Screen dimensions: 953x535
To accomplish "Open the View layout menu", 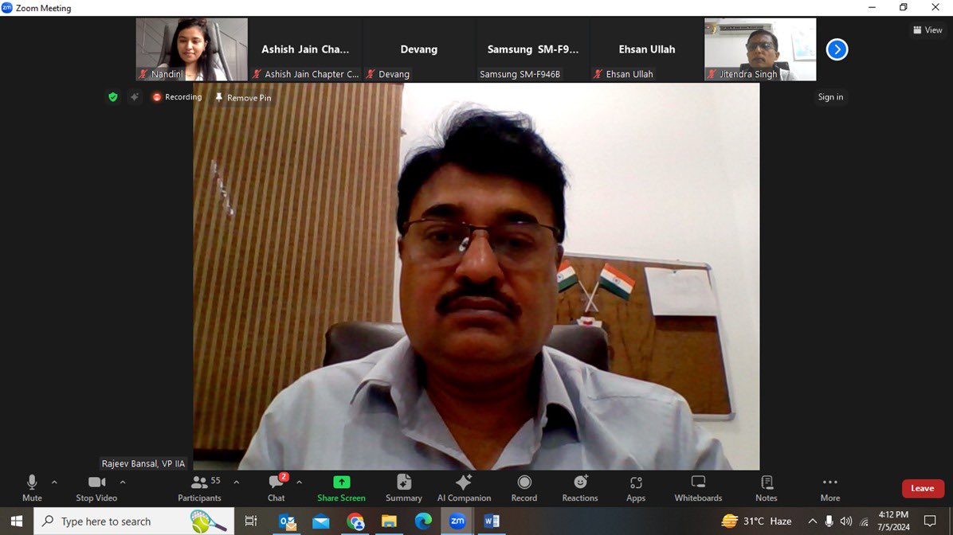I will coord(928,29).
